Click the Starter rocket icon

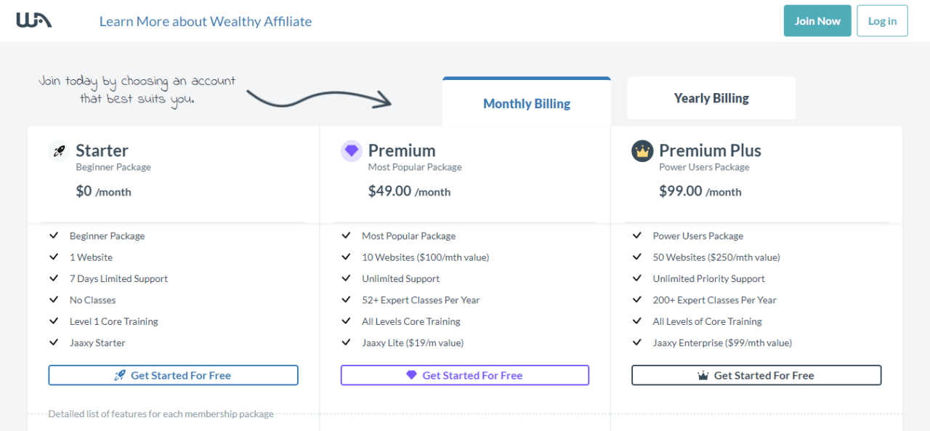pos(59,151)
